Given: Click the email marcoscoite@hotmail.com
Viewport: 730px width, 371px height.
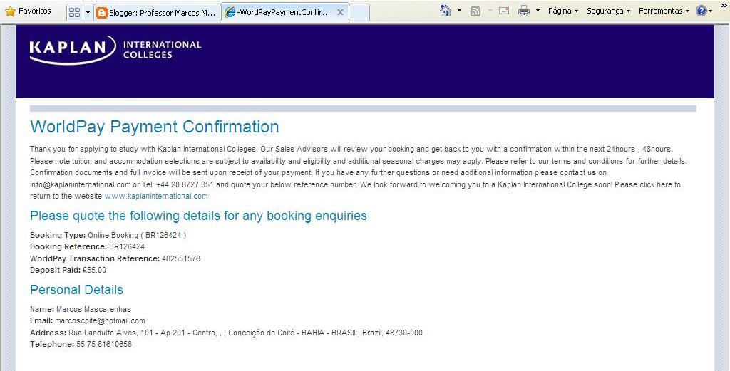Looking at the screenshot, I should click(x=100, y=320).
